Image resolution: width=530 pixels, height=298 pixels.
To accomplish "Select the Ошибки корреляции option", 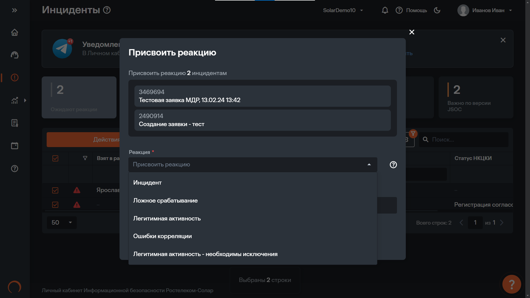I will click(162, 236).
